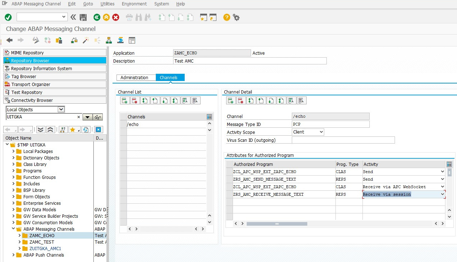This screenshot has width=457, height=262.
Task: Expand the ZAMC_TEST node
Action: point(19,242)
